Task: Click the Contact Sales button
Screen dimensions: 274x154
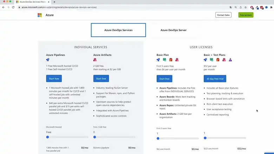Action: point(223,15)
